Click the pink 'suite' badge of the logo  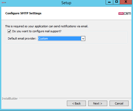[121, 14]
